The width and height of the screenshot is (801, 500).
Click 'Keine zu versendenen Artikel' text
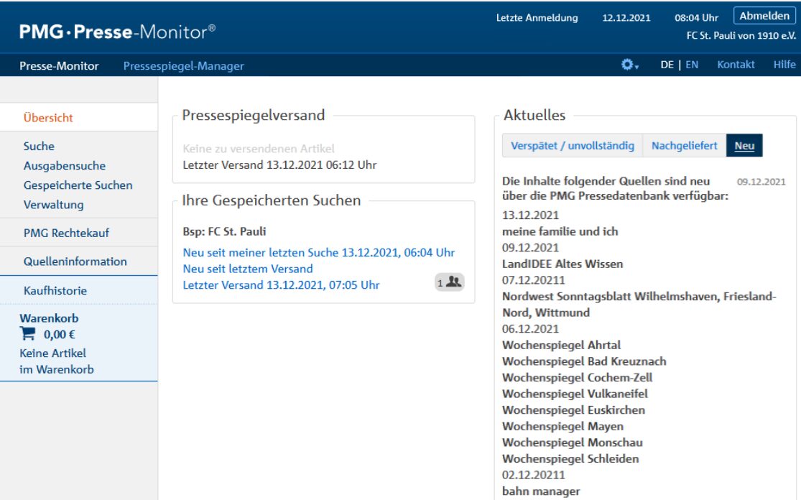[x=259, y=149]
